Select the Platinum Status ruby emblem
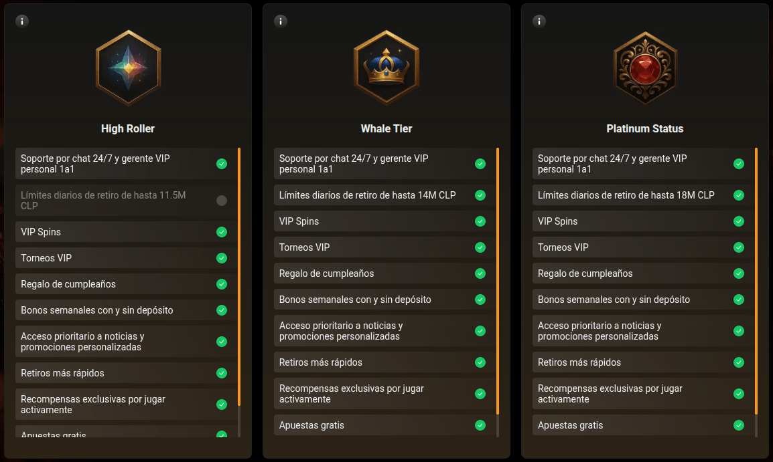 (645, 68)
